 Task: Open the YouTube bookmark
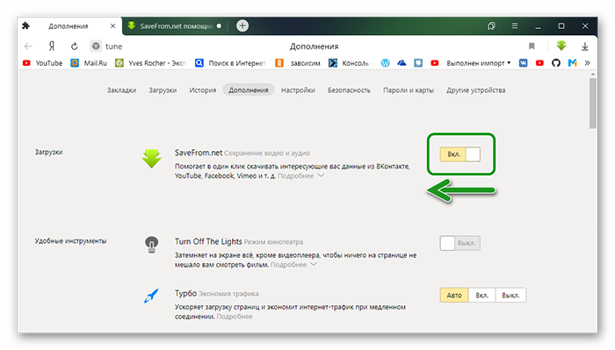[x=42, y=63]
